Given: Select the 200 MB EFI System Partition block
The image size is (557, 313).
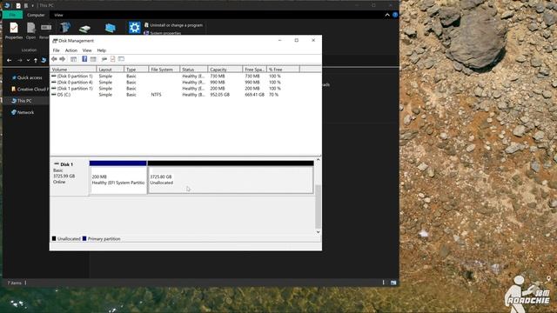Looking at the screenshot, I should coord(118,177).
